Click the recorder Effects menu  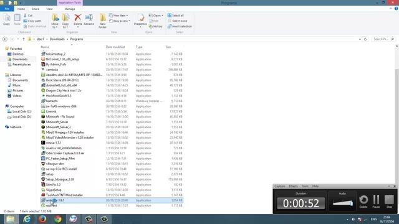293,186
